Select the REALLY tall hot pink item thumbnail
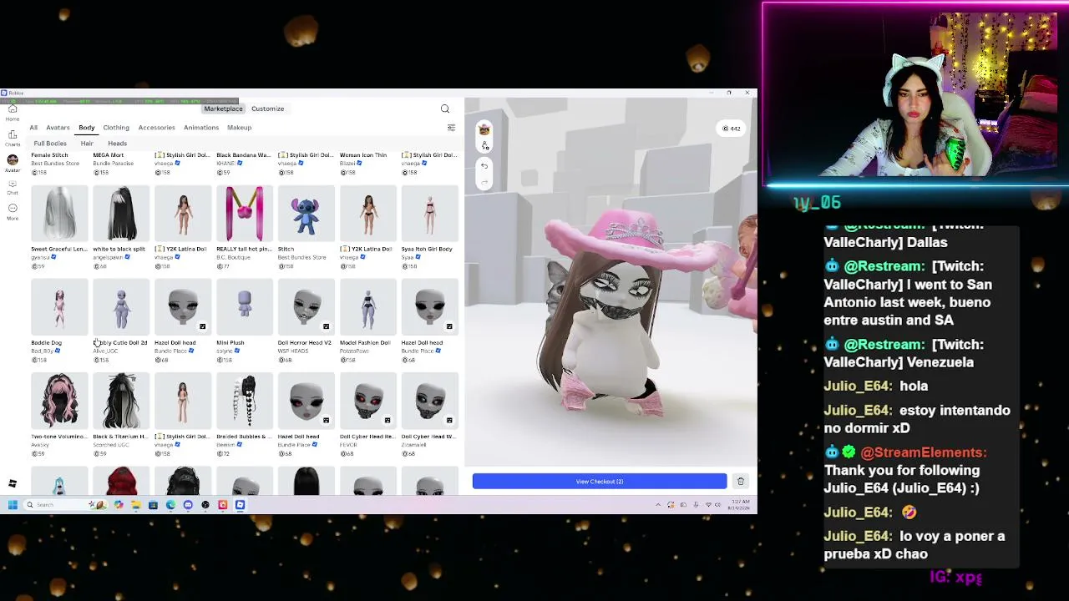 tap(245, 214)
